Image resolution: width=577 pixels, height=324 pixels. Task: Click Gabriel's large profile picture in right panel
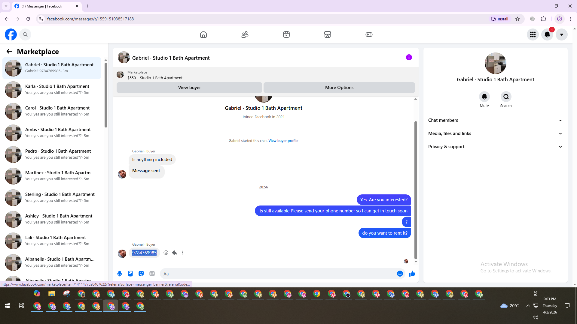tap(496, 63)
